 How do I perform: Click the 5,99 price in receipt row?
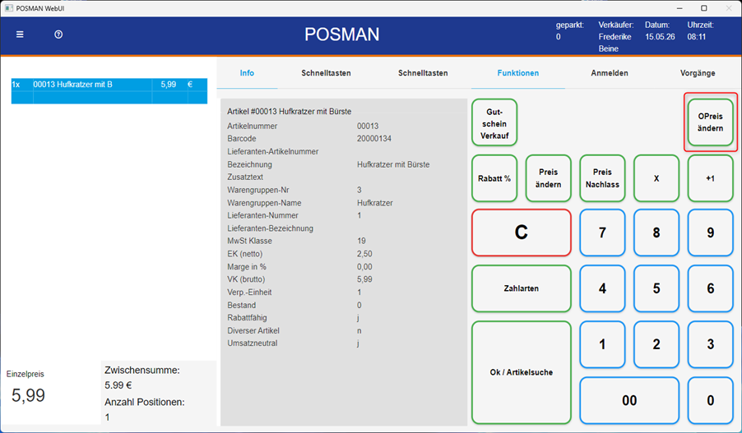click(168, 85)
